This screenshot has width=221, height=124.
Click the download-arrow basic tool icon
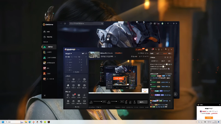[84, 96]
